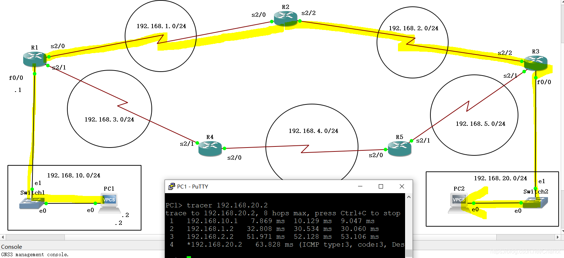Select router R2 icon
This screenshot has width=564, height=258.
(285, 18)
